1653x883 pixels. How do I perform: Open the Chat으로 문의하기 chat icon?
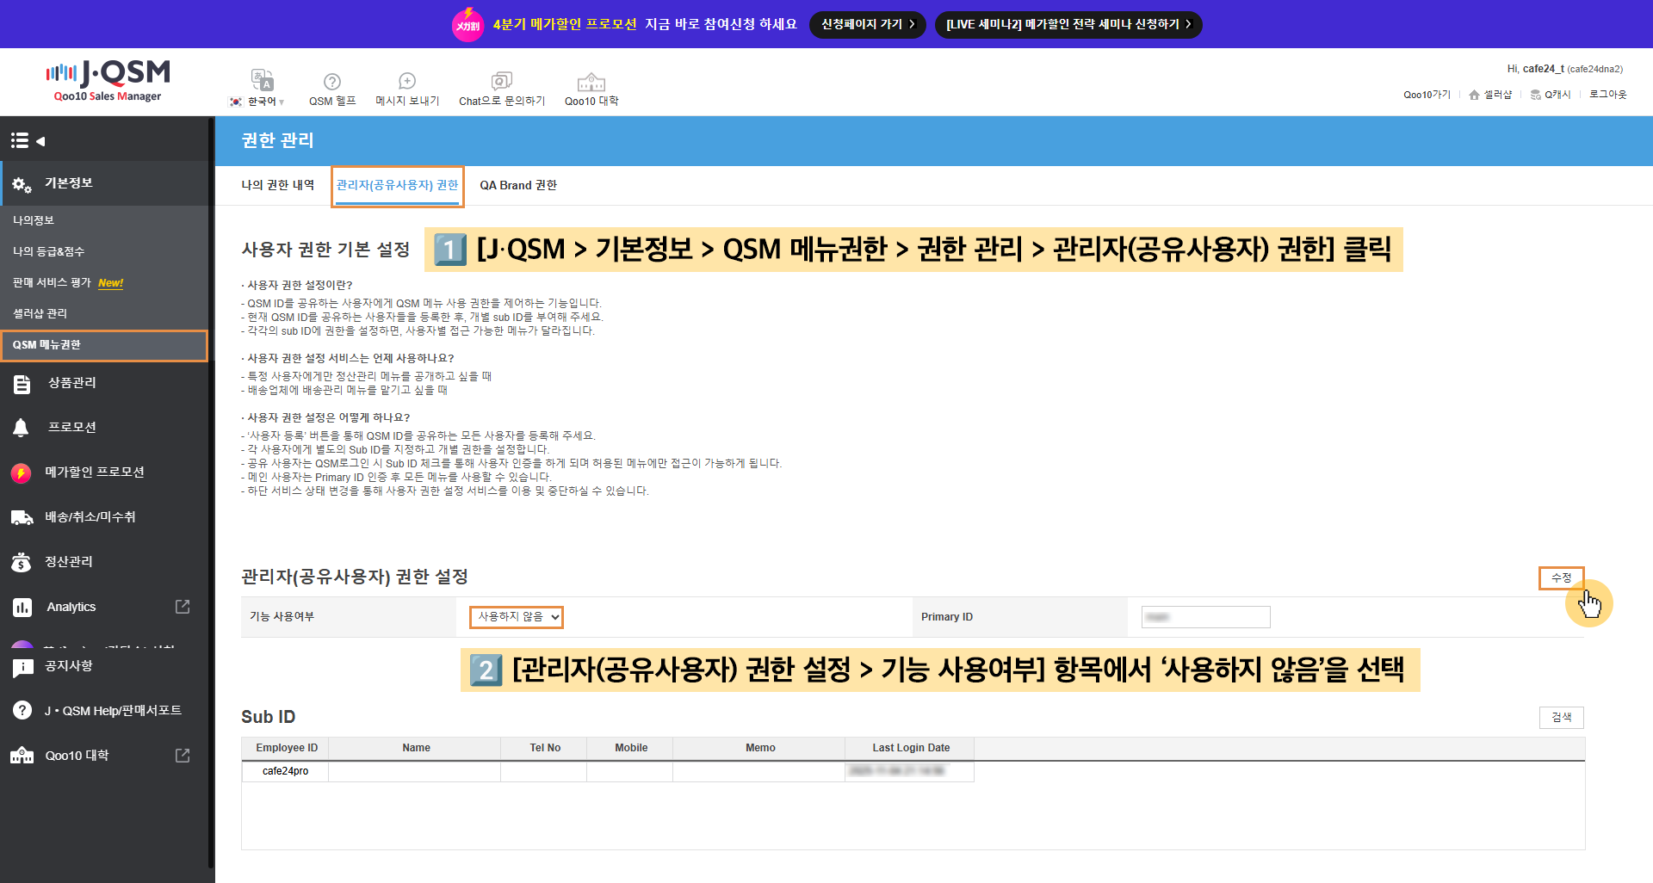click(502, 81)
